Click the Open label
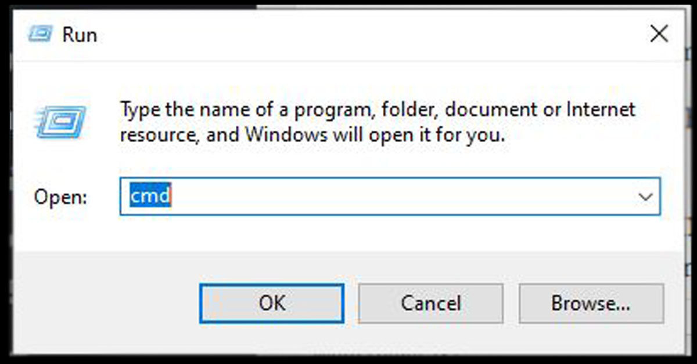The height and width of the screenshot is (364, 697). [60, 197]
